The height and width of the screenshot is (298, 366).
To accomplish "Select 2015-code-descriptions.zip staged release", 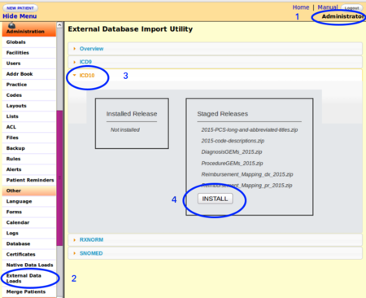I will 233,141.
